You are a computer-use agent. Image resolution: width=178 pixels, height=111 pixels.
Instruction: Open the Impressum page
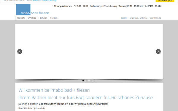[155, 18]
